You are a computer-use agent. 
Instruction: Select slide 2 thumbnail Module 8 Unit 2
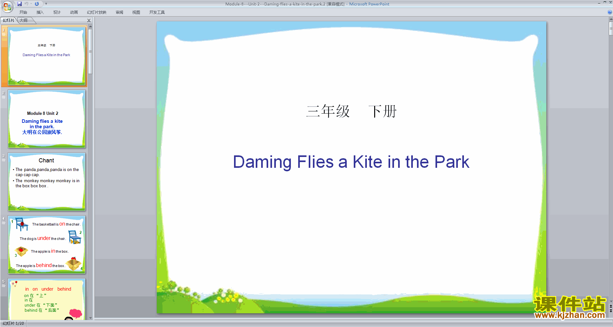click(47, 119)
